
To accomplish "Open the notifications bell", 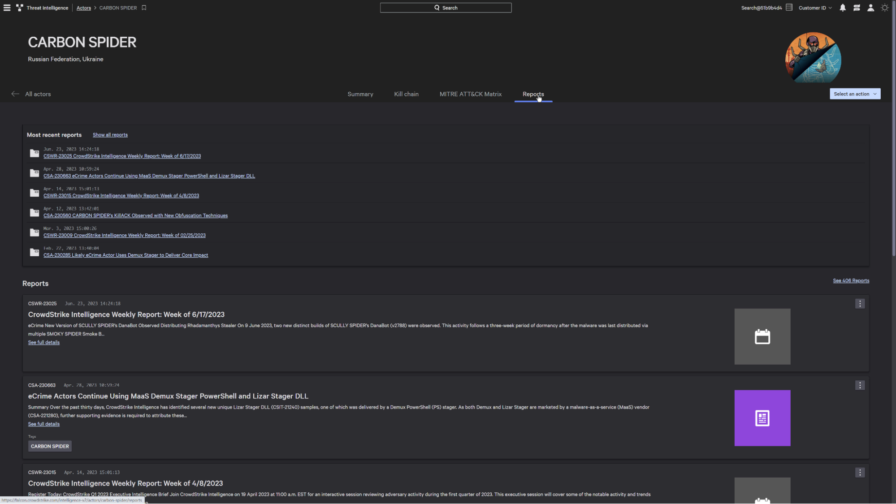I will point(843,8).
